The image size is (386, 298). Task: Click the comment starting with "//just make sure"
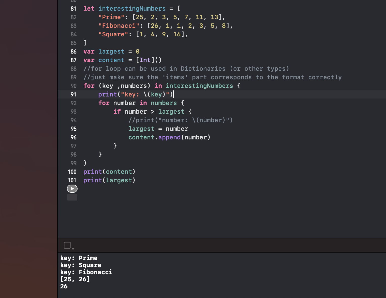tap(212, 77)
